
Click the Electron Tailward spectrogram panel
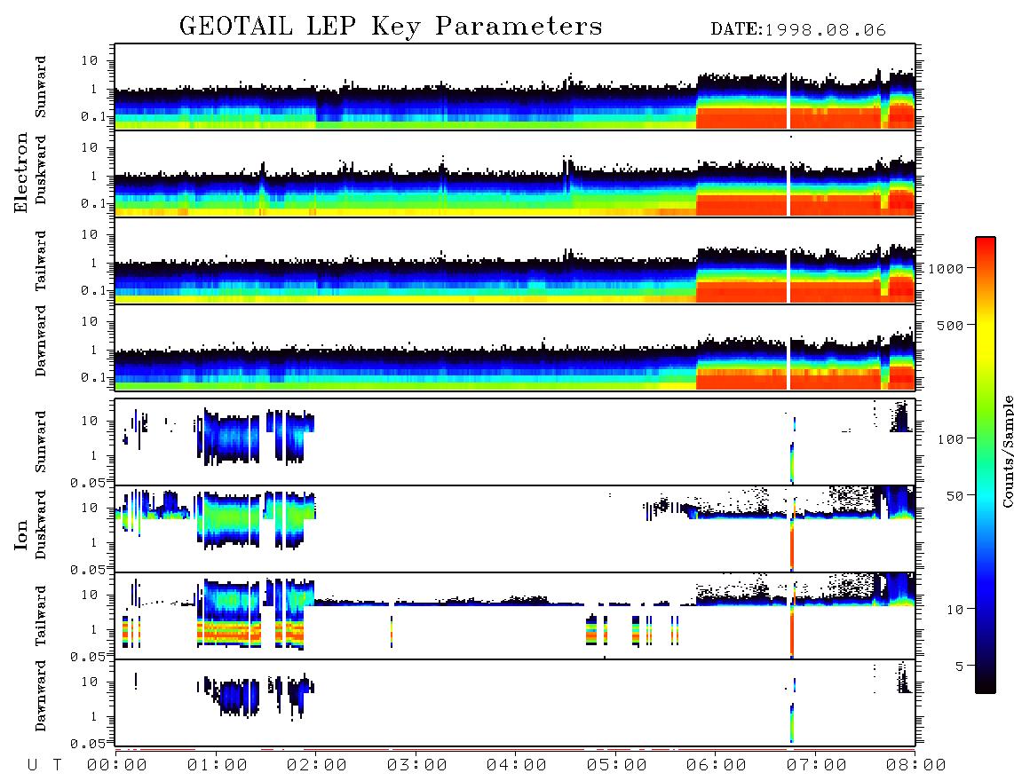[x=515, y=261]
